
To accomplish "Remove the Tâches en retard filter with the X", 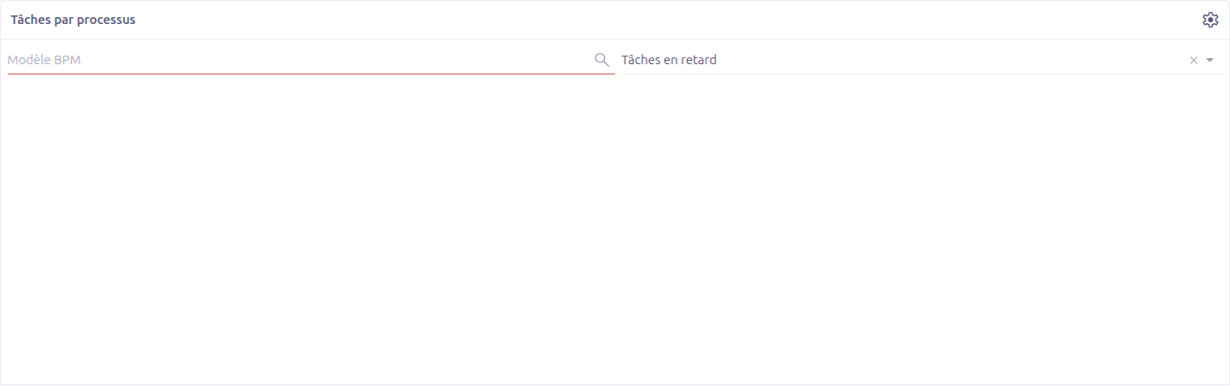I will [x=1193, y=61].
